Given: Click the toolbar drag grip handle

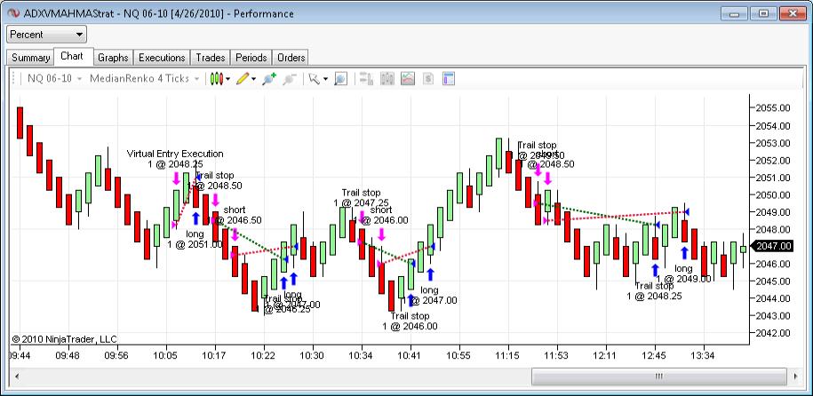Looking at the screenshot, I should (x=14, y=79).
